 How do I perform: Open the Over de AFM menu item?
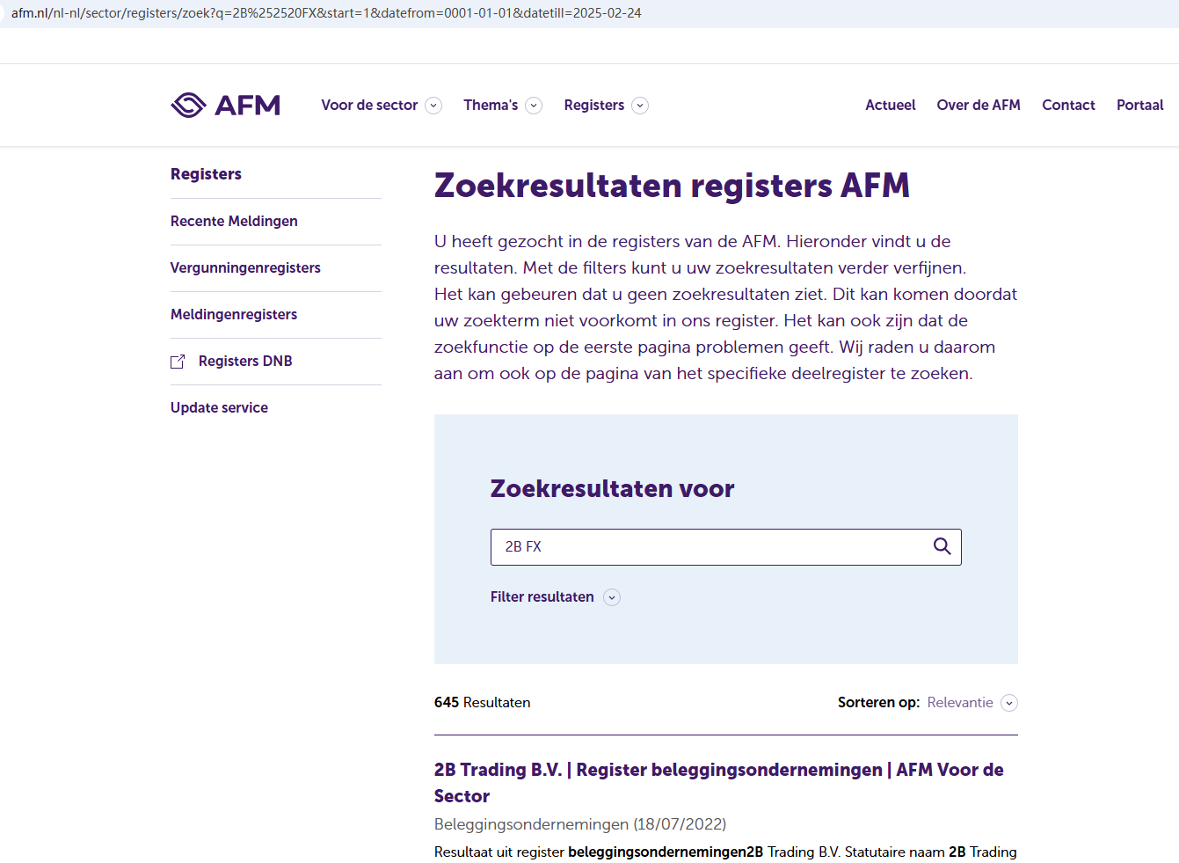pyautogui.click(x=979, y=105)
